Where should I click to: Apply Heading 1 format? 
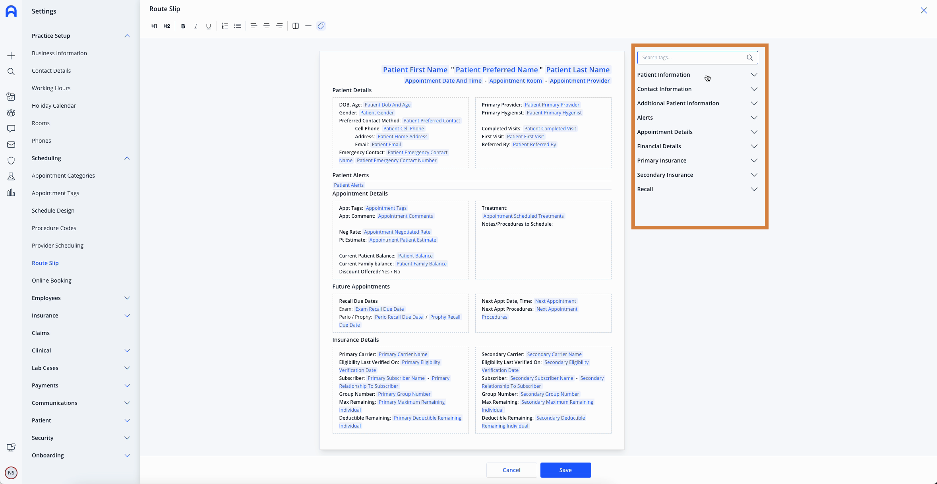154,26
